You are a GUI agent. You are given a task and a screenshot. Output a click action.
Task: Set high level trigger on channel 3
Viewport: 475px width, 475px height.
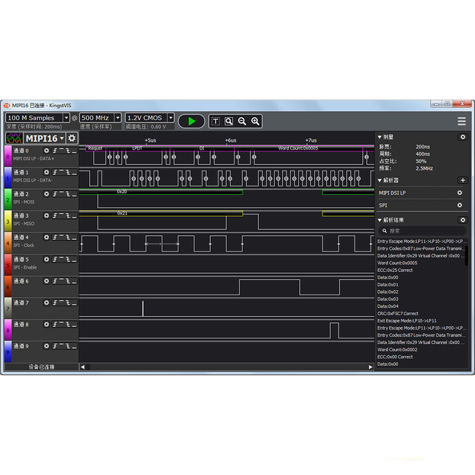(x=61, y=216)
